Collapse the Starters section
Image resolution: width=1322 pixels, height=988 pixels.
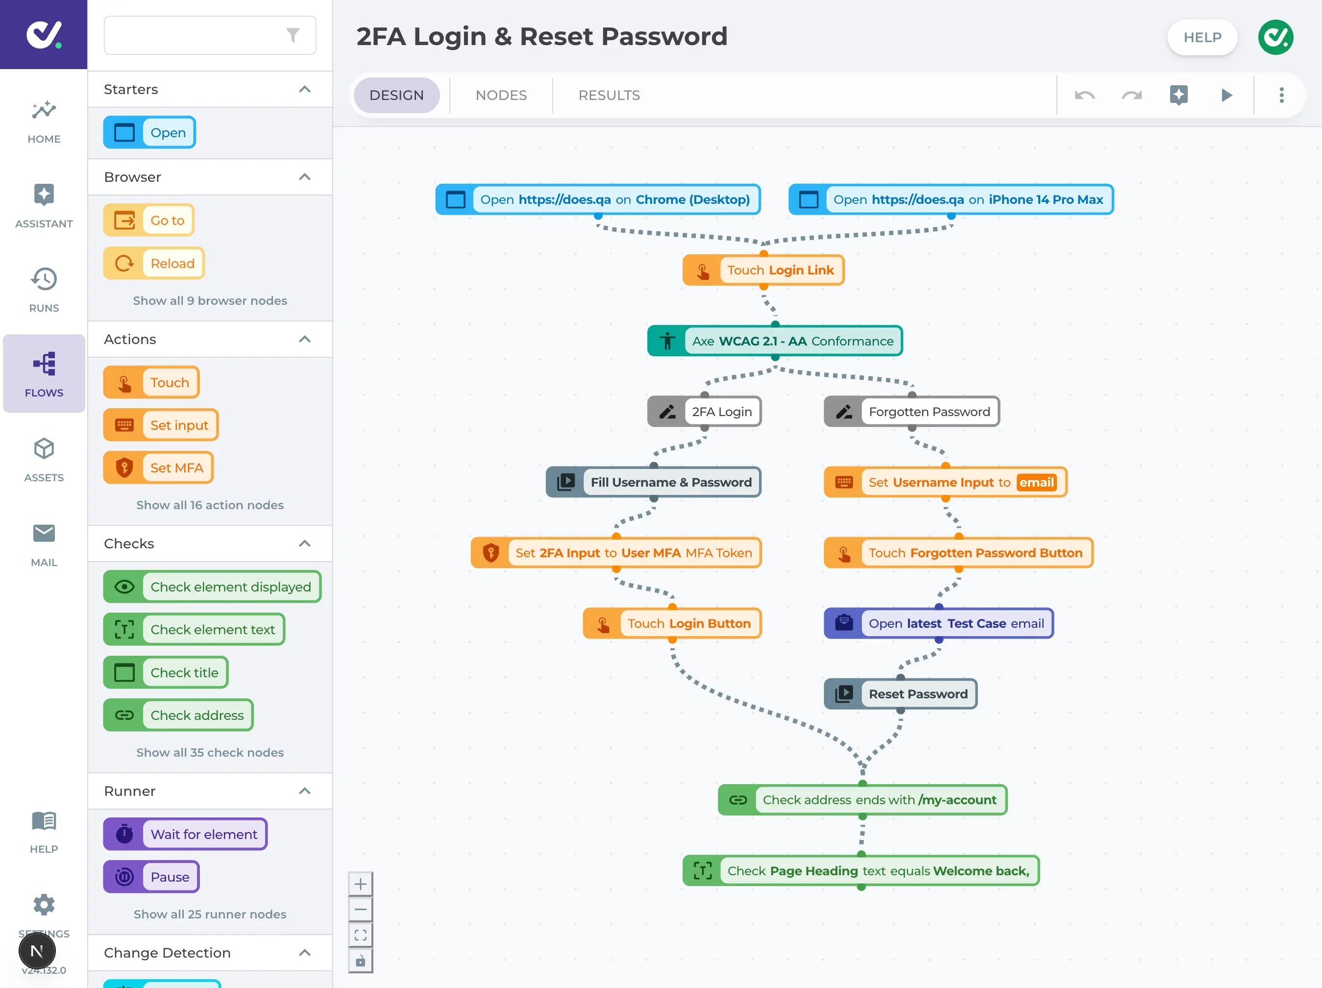click(305, 89)
